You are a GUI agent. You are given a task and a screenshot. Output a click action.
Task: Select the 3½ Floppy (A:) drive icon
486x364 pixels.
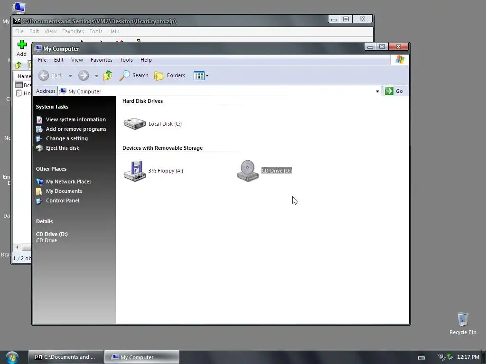pyautogui.click(x=134, y=171)
